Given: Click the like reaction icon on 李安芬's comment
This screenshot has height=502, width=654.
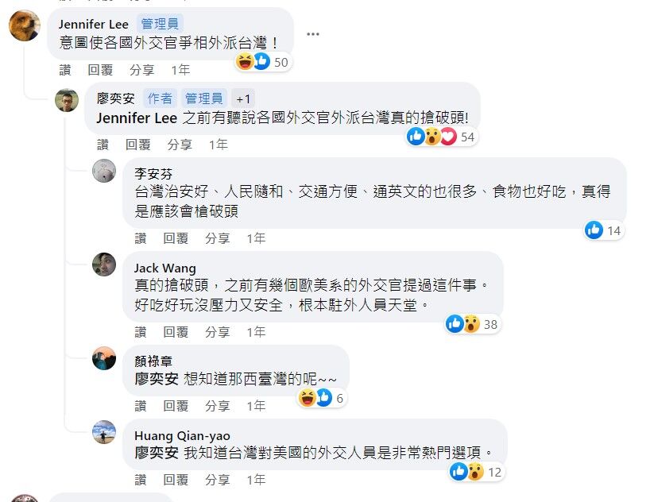Looking at the screenshot, I should [x=594, y=230].
